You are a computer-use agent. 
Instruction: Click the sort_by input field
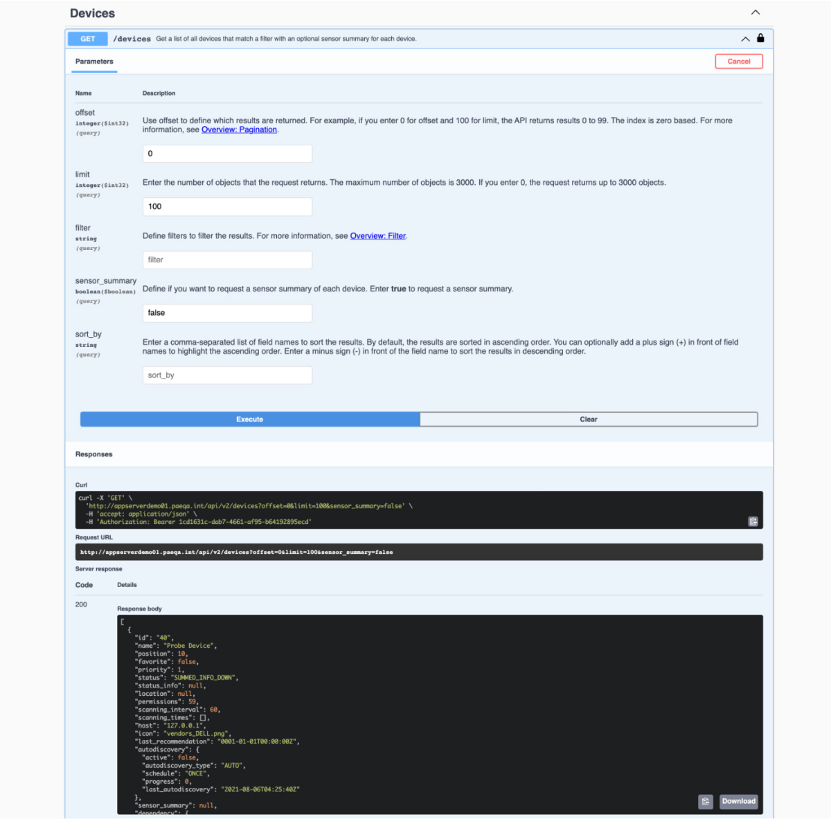click(227, 375)
